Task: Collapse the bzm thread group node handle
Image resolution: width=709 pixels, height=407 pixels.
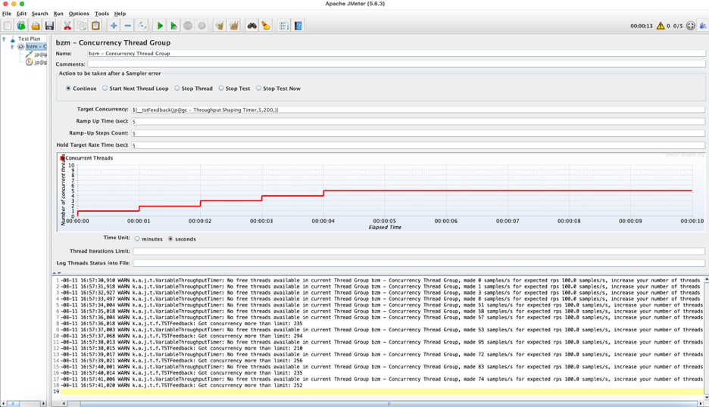Action: tap(12, 47)
